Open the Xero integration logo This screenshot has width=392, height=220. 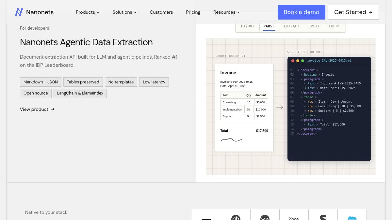point(265,218)
